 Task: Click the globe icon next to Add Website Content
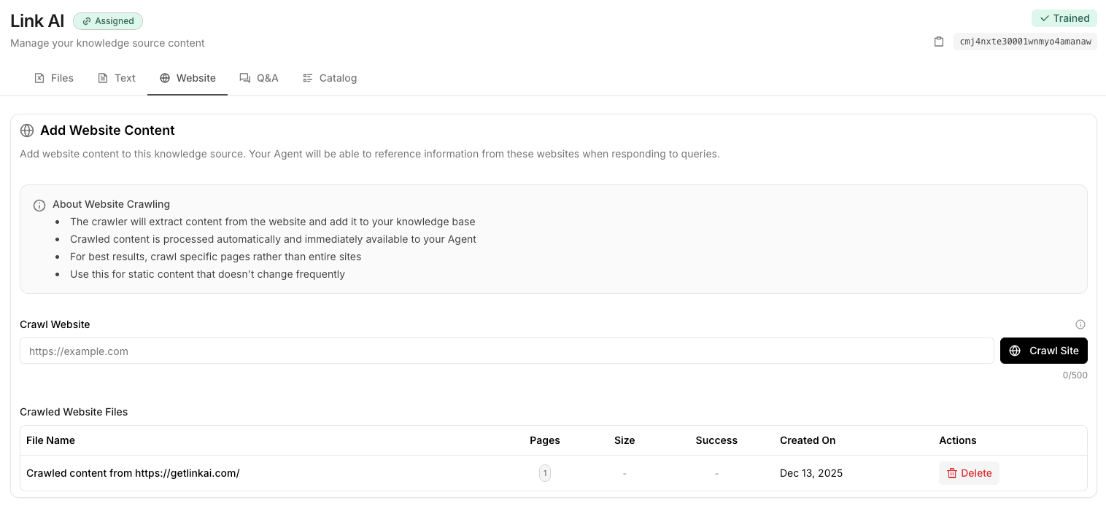coord(27,130)
